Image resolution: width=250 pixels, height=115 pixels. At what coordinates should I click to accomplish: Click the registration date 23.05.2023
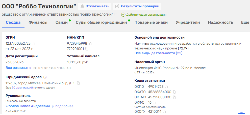coord(14,62)
